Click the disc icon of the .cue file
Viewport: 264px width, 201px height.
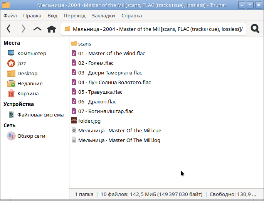(74, 130)
